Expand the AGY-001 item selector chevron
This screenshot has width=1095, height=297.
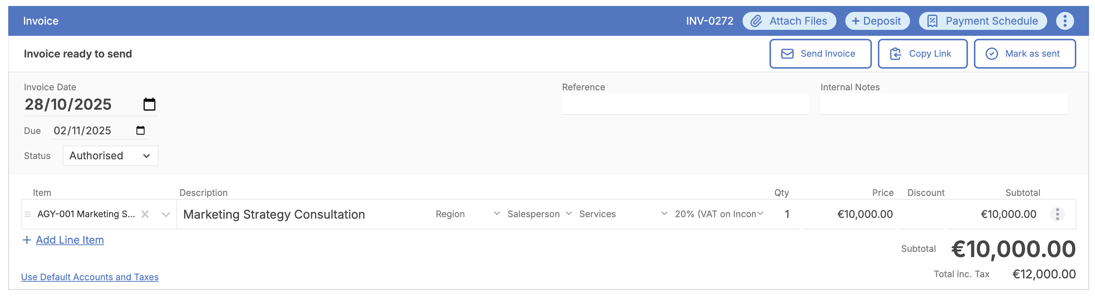pyautogui.click(x=166, y=215)
